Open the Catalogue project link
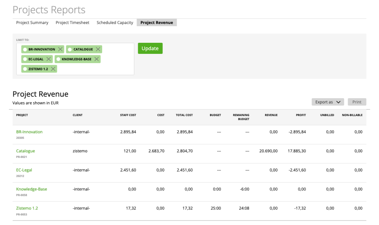This screenshot has width=379, height=225. (x=26, y=150)
